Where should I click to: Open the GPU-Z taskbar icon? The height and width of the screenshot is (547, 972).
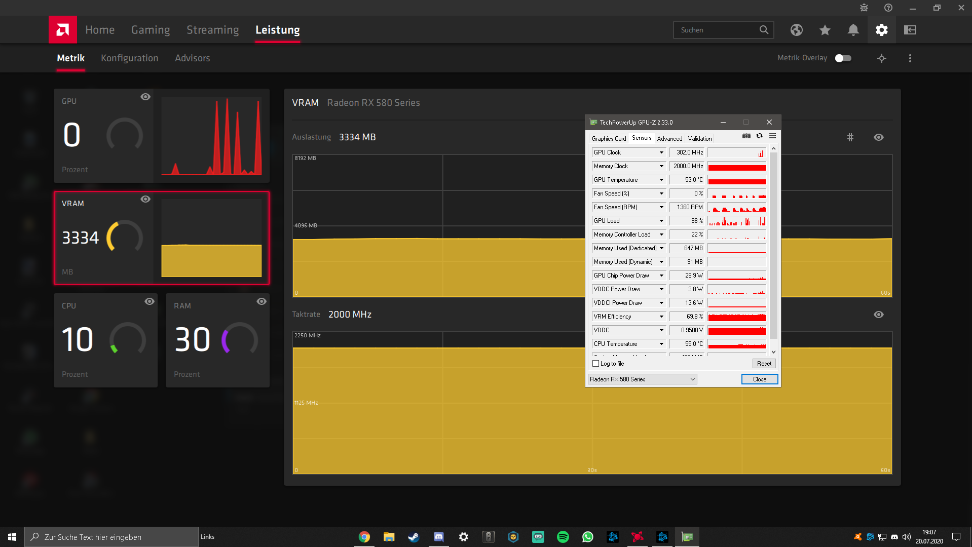pos(687,537)
